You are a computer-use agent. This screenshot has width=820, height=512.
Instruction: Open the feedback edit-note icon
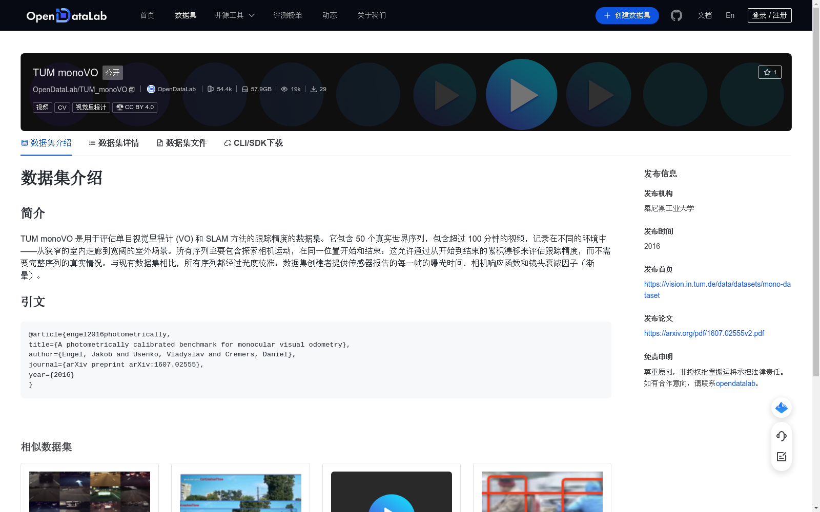coord(782,457)
